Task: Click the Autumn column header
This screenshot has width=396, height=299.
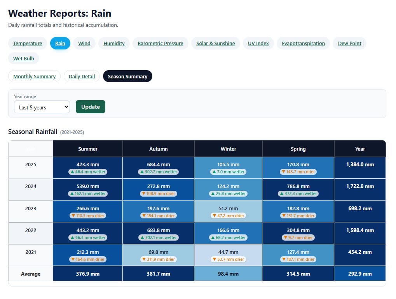Action: 159,149
